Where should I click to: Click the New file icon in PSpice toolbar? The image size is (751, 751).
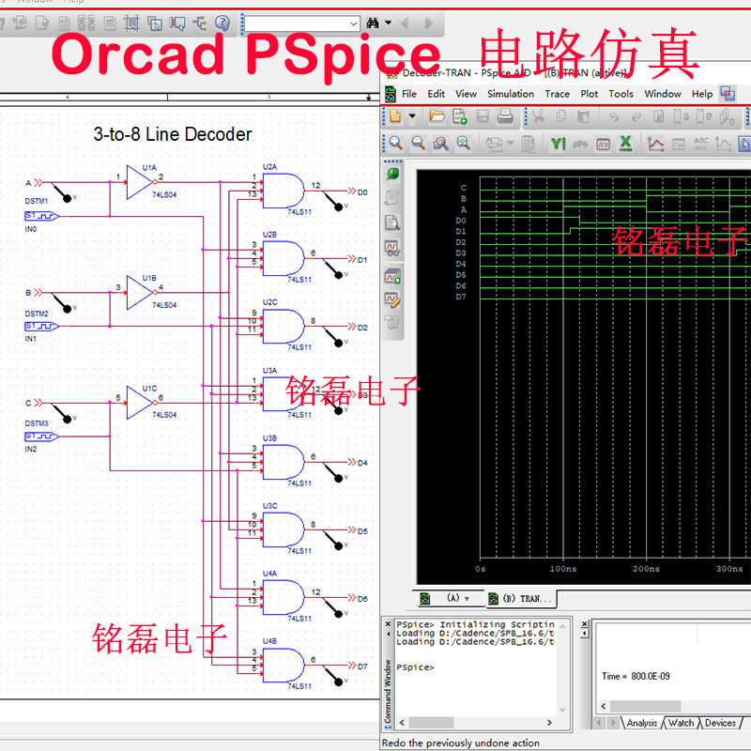395,116
